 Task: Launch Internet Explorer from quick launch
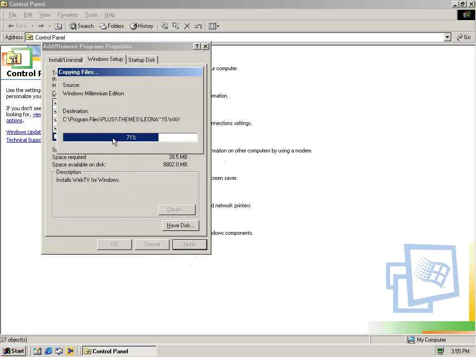click(x=48, y=351)
